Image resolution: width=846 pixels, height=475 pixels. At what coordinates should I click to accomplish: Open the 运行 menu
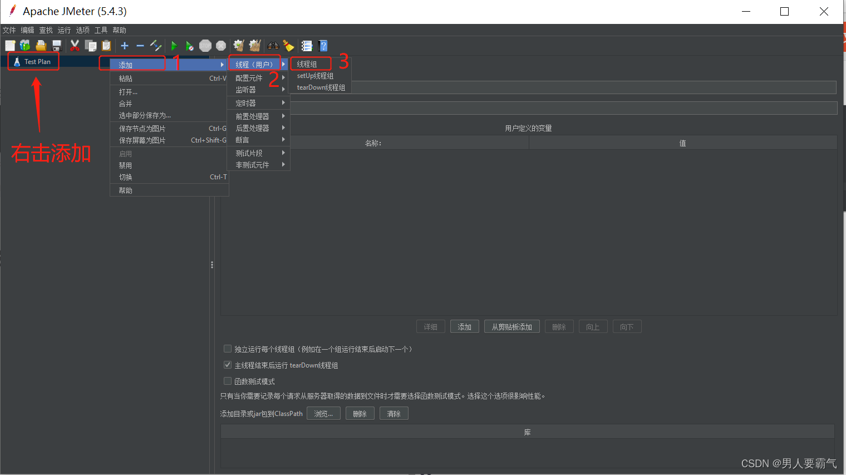tap(65, 30)
